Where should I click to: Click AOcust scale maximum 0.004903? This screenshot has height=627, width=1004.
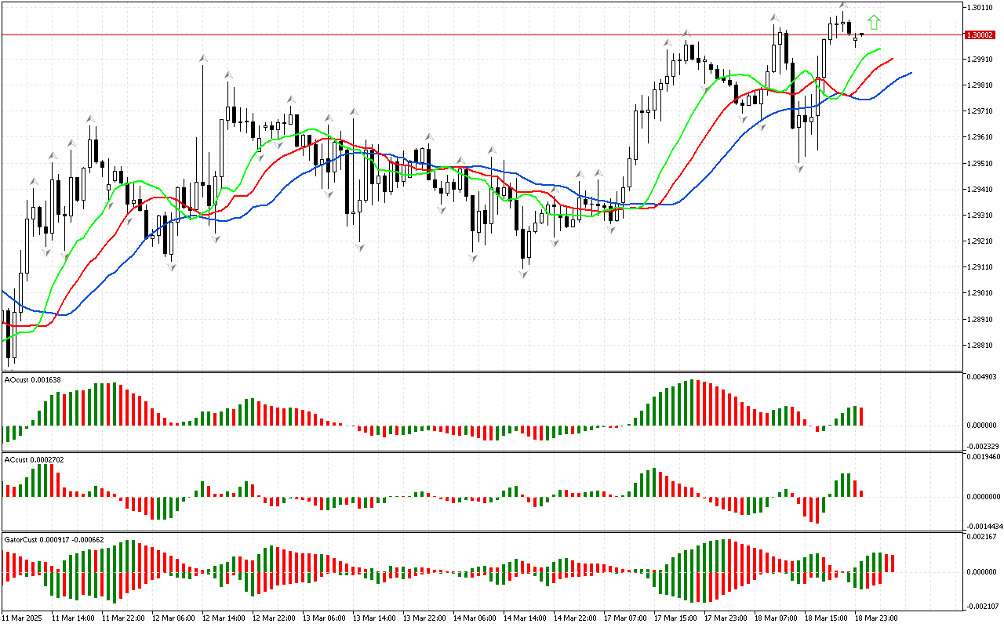[981, 377]
